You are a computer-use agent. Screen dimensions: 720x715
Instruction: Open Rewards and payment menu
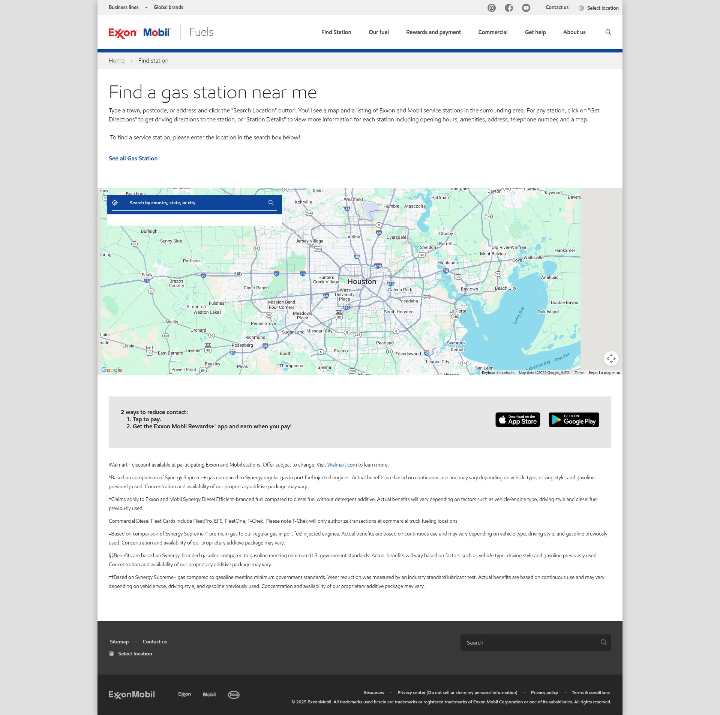(x=433, y=32)
